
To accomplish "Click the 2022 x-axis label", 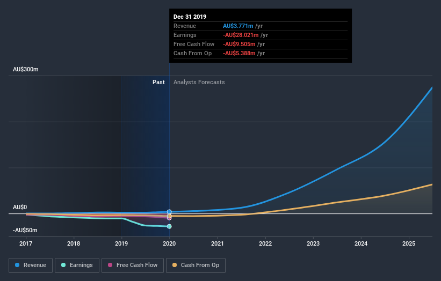I will coord(265,243).
